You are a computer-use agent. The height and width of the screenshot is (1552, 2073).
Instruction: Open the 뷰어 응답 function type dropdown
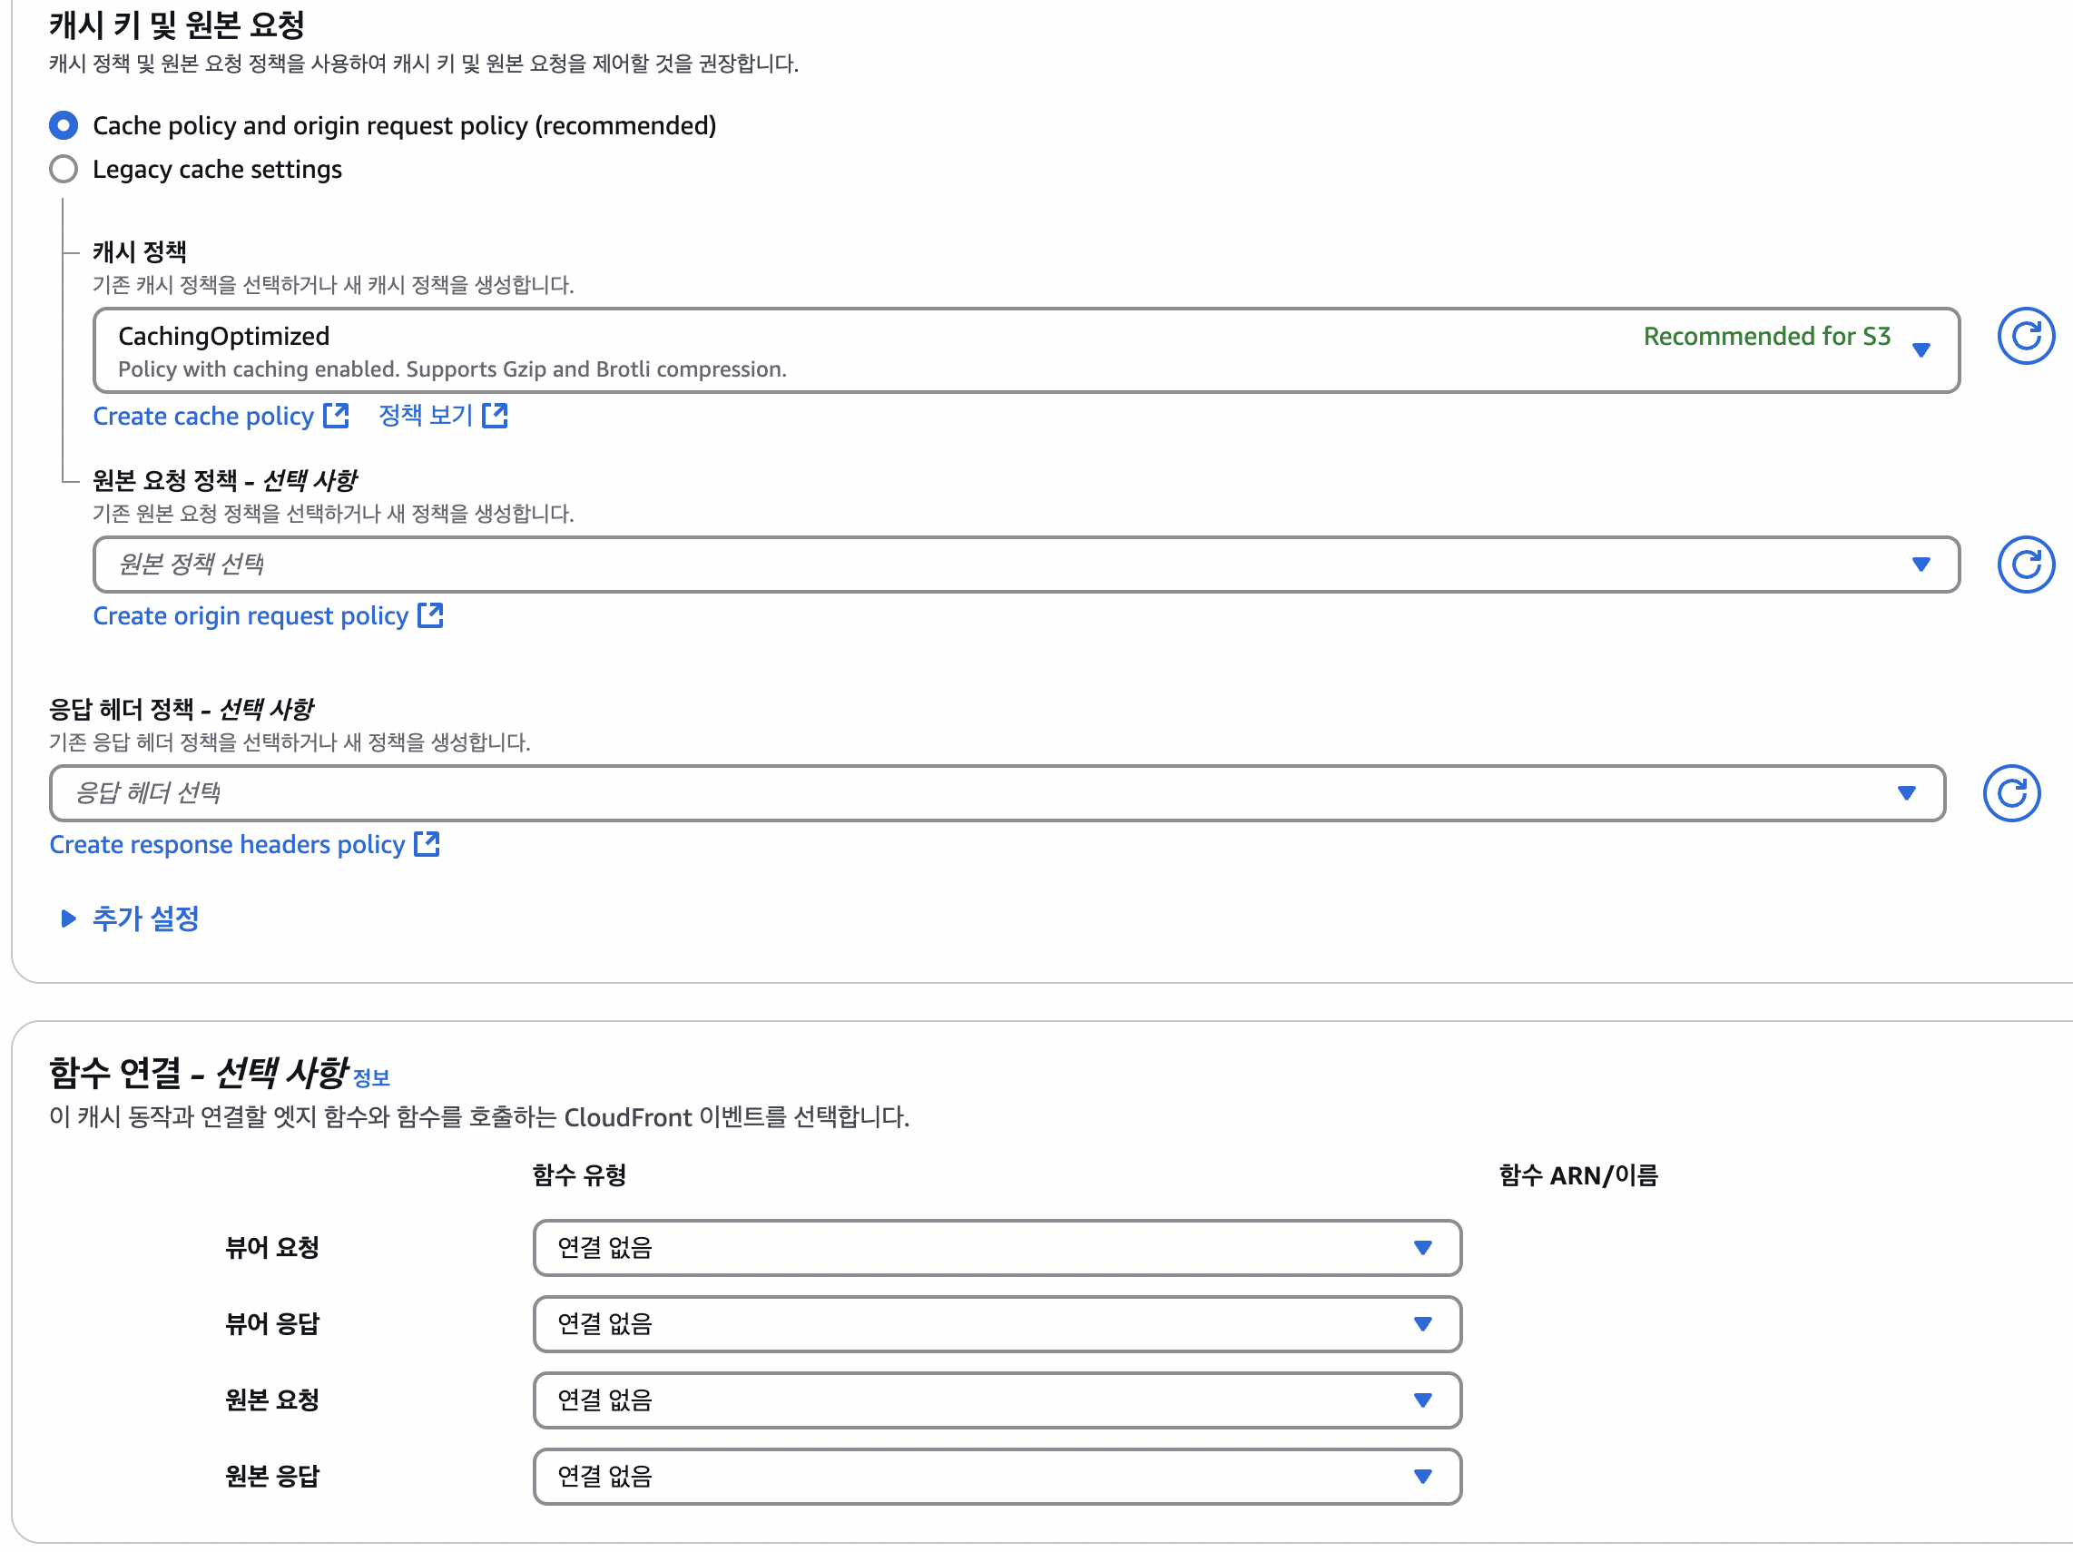[997, 1323]
